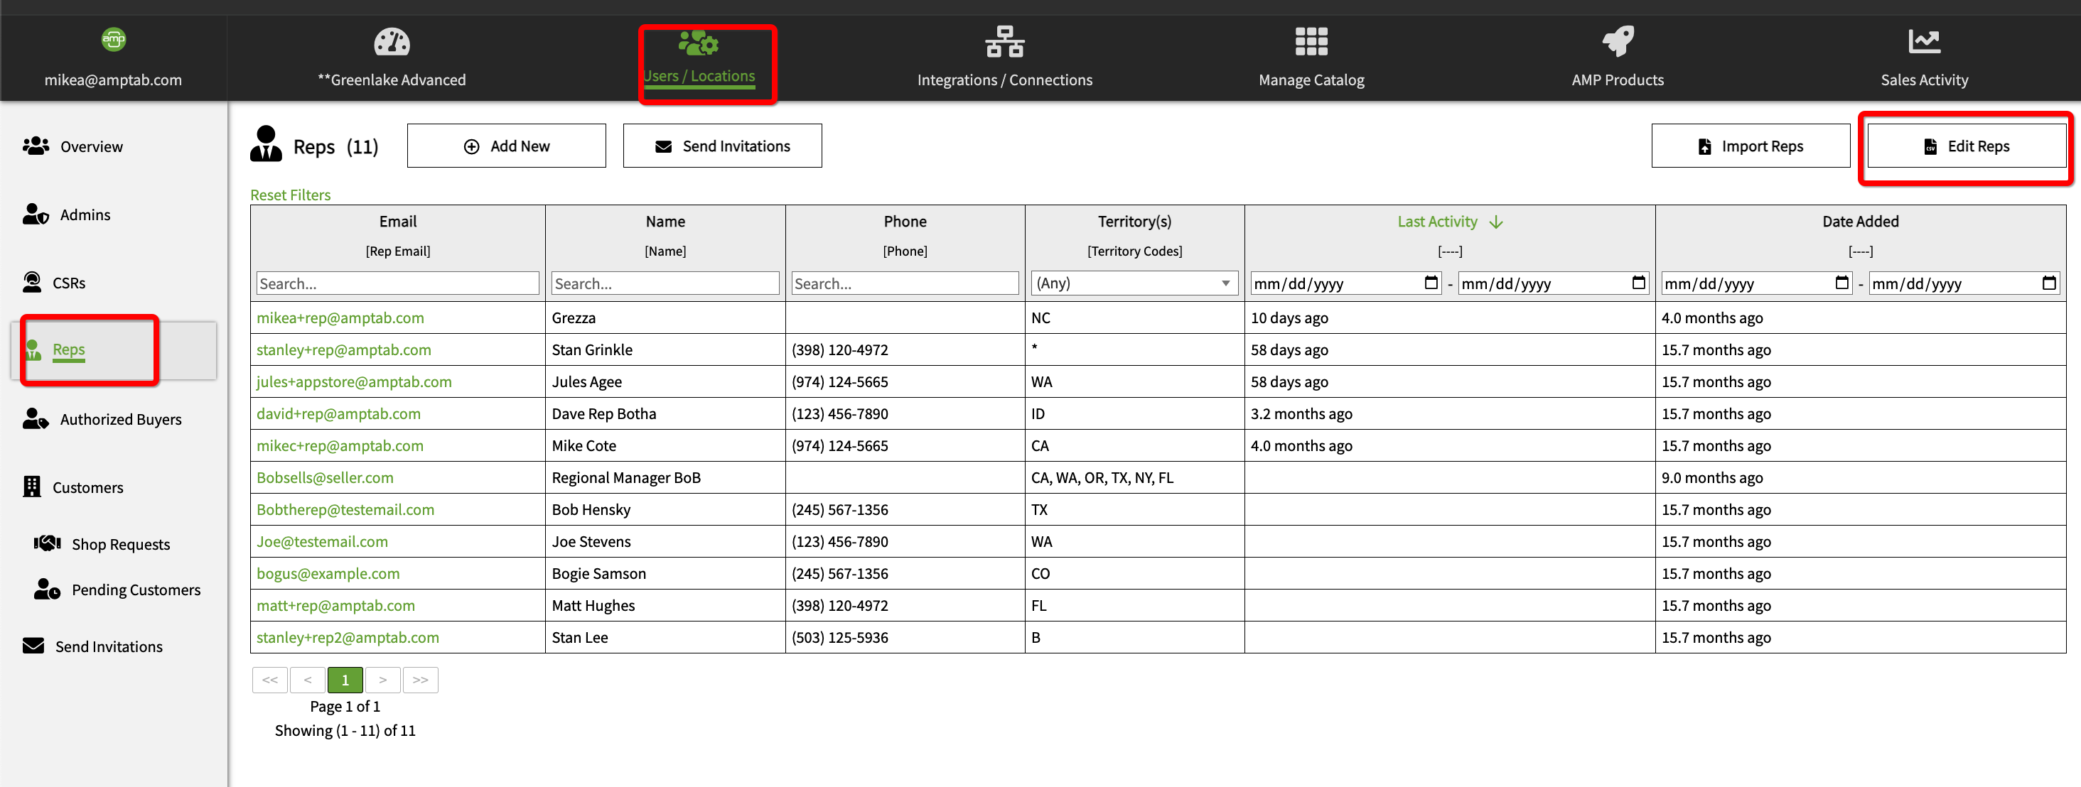Go to next page arrow in pagination
Viewport: 2081px width, 787px height.
click(383, 680)
